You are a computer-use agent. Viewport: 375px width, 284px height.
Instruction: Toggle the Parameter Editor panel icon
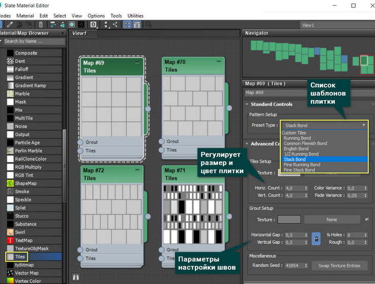137,24
